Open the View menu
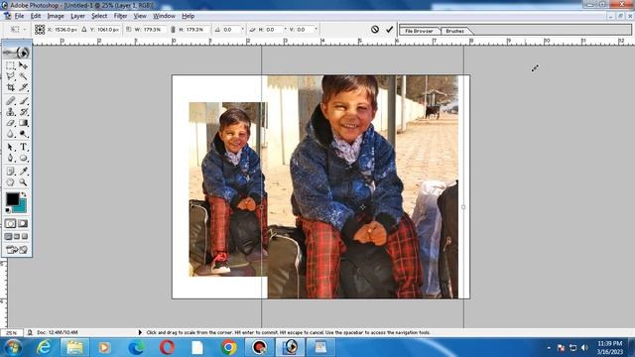Image resolution: width=635 pixels, height=357 pixels. point(140,16)
